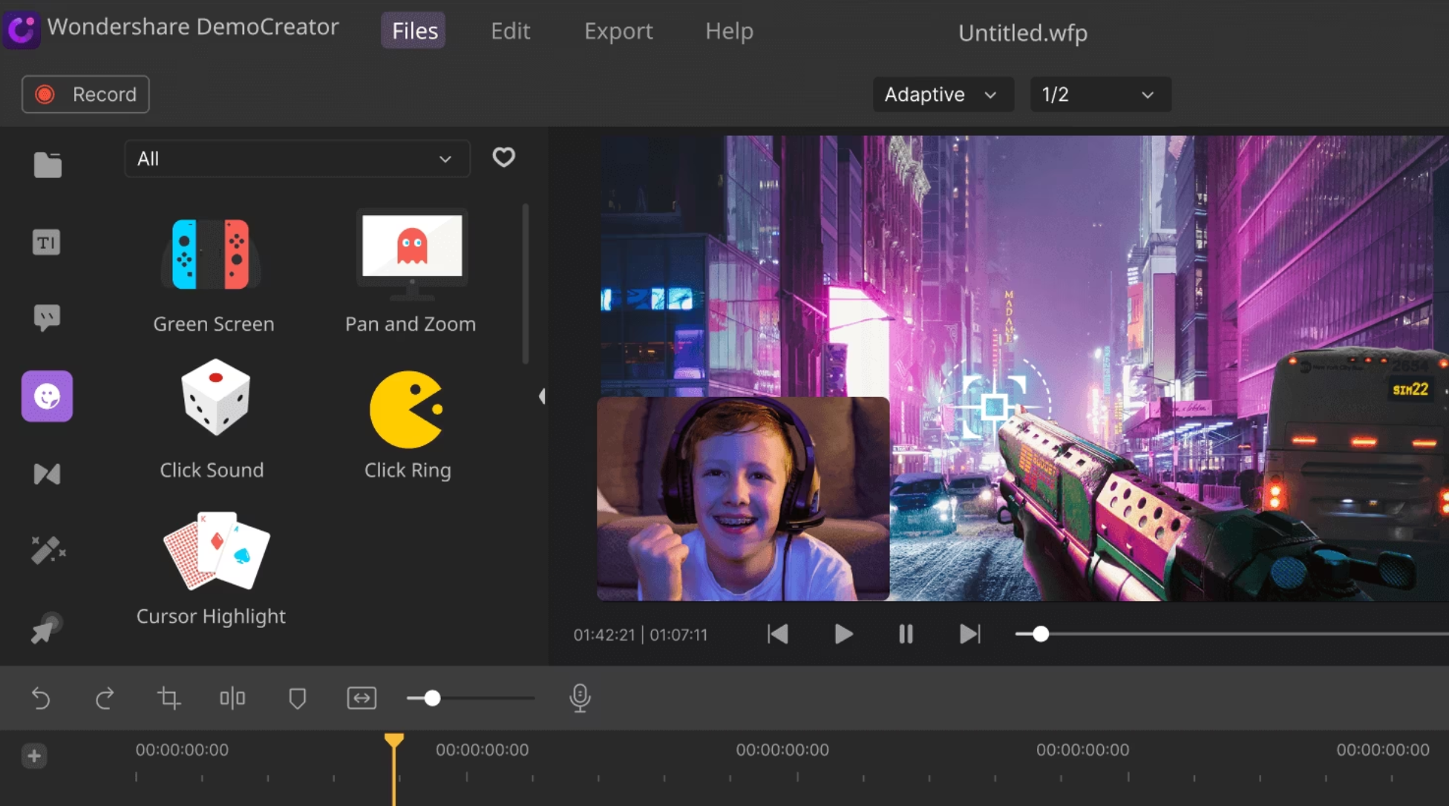Open the Stickers panel in the sidebar
Image resolution: width=1449 pixels, height=806 pixels.
[x=46, y=396]
